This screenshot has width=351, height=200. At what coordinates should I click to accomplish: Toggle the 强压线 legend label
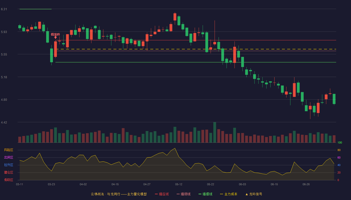pos(164,194)
